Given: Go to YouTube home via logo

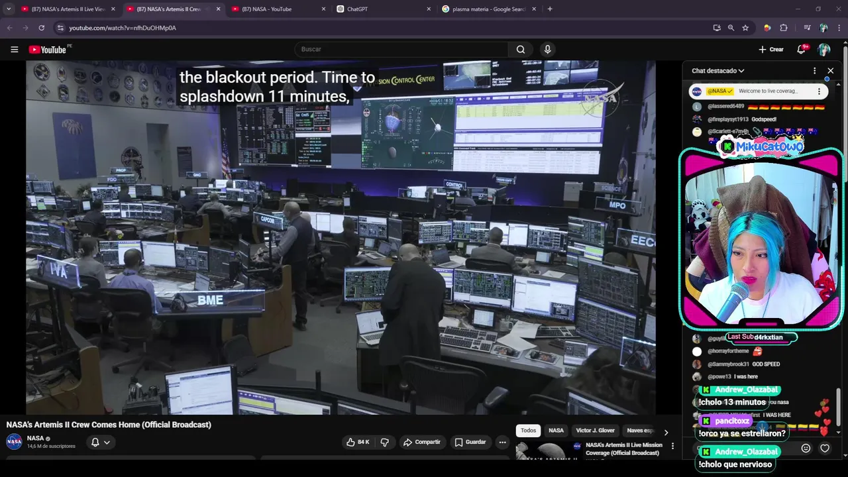Looking at the screenshot, I should coord(48,50).
